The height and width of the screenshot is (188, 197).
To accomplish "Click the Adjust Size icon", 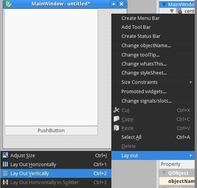I will (5, 155).
